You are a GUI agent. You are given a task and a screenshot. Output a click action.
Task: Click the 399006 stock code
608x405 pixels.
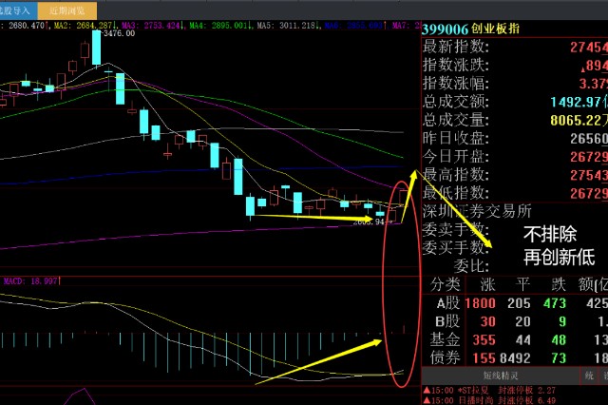pos(445,29)
